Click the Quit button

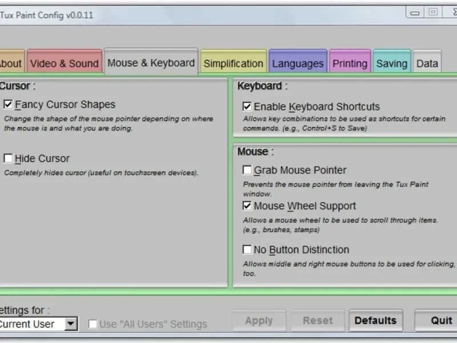(x=437, y=321)
